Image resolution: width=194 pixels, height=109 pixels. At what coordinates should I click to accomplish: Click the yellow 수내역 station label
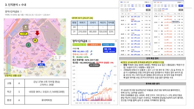click(x=24, y=34)
